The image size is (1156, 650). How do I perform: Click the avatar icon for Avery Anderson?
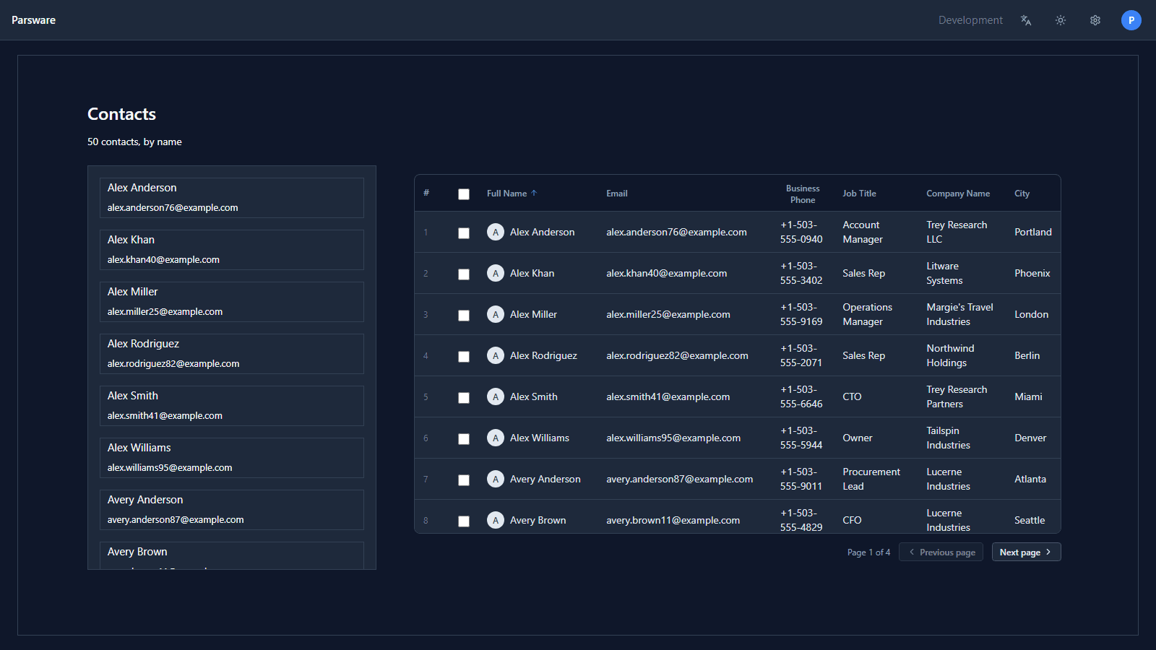(496, 479)
